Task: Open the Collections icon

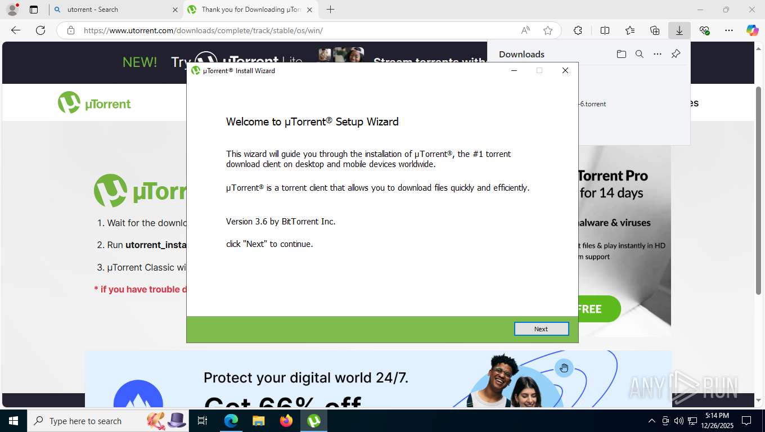Action: pos(655,30)
